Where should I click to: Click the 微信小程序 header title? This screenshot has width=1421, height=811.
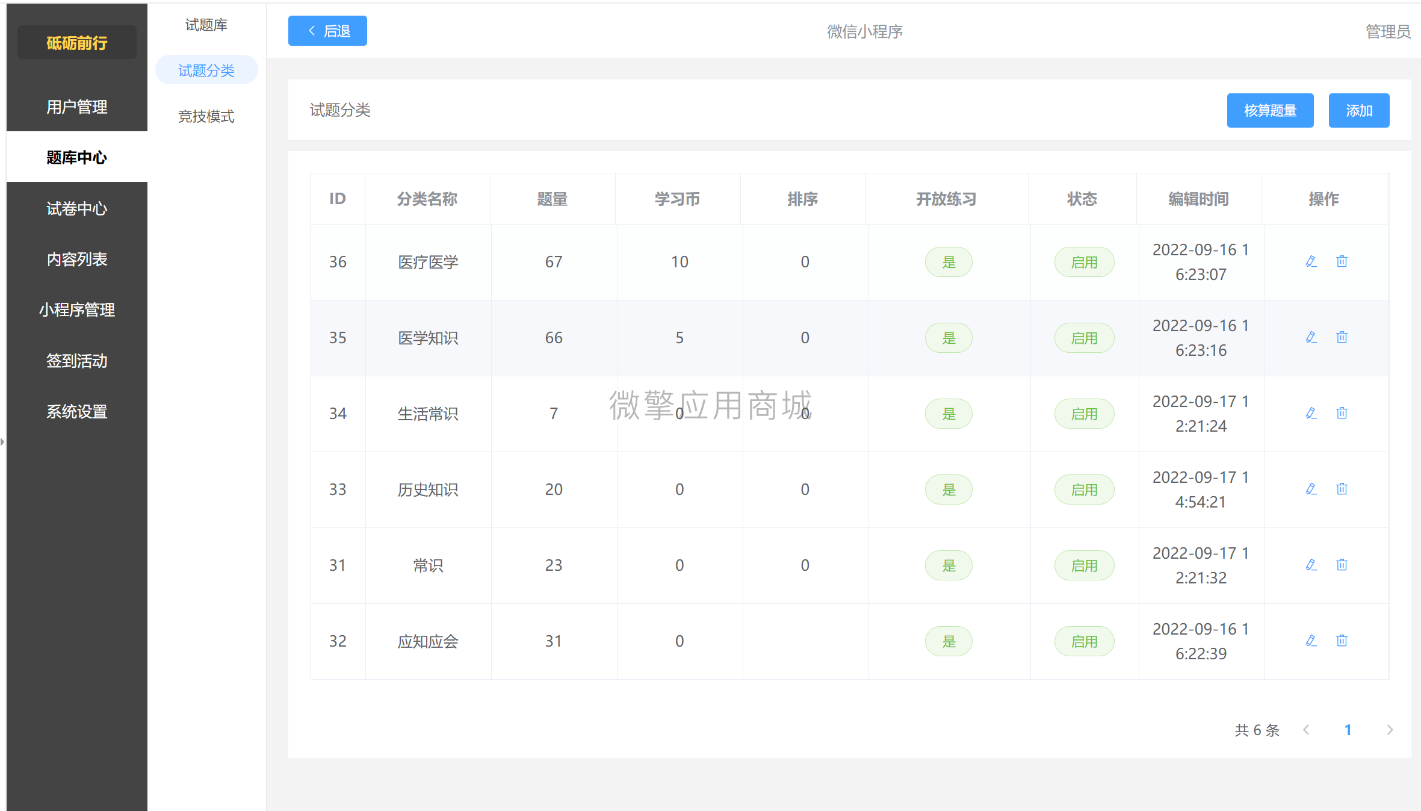coord(865,31)
